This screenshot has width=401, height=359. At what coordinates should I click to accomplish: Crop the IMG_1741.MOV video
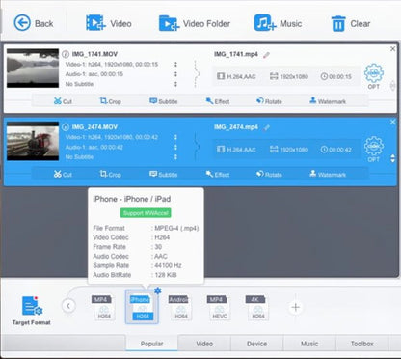click(110, 101)
